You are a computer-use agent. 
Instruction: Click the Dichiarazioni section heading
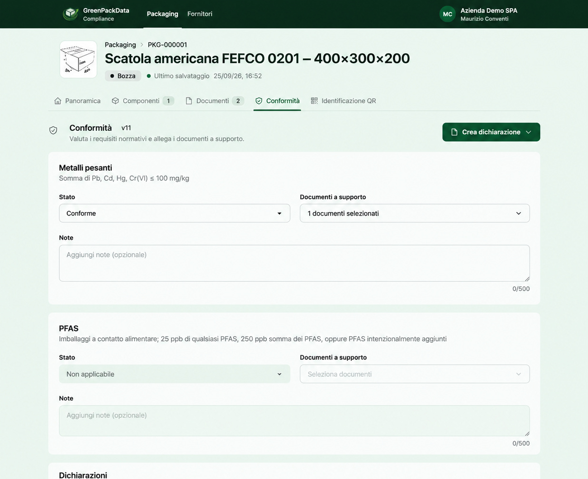click(x=83, y=475)
